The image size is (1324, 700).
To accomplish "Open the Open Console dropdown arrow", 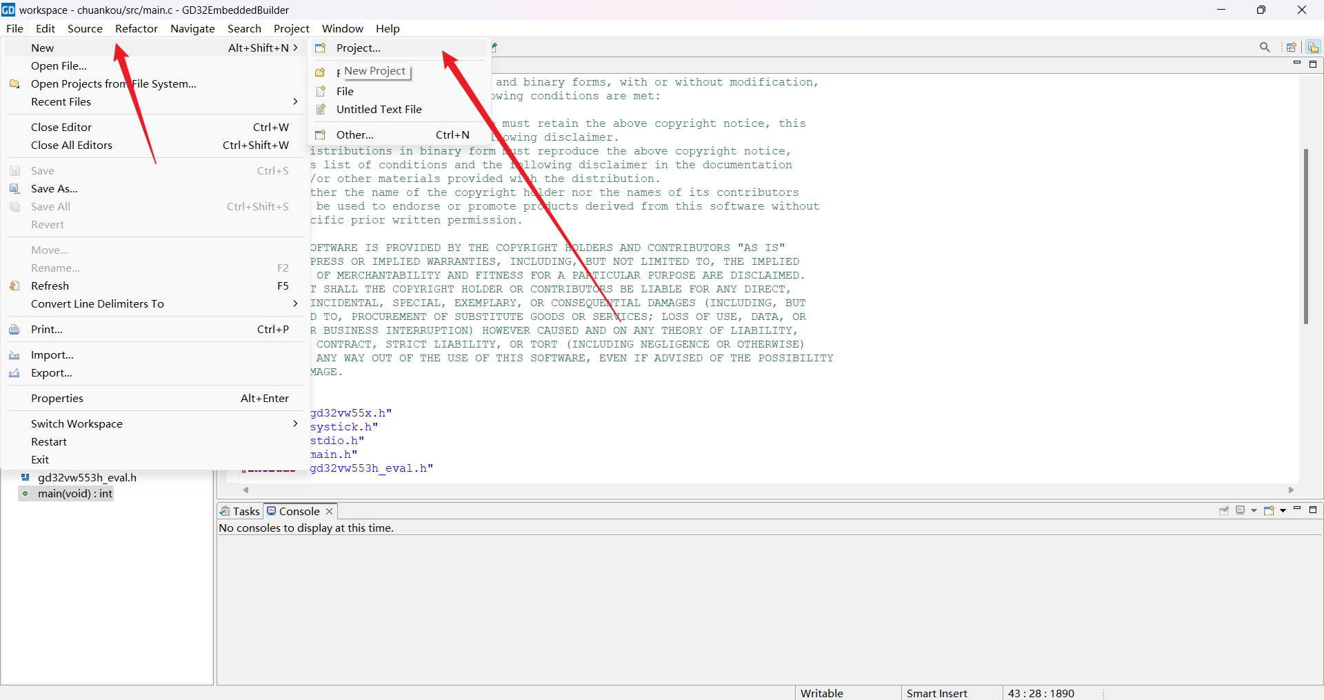I will point(1283,511).
